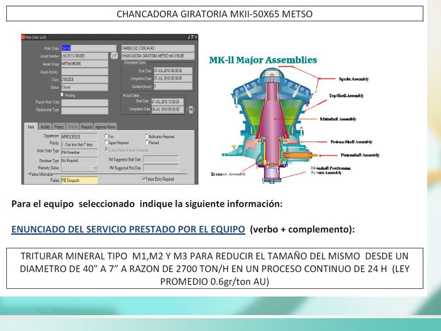
Task: Maximize the Work Order (LAG) window
Action: [192, 37]
